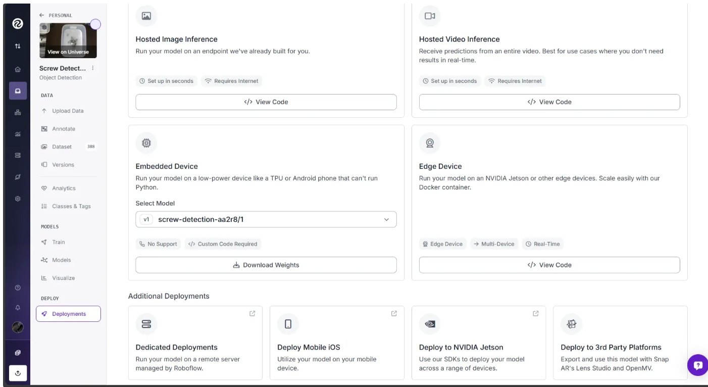
Task: Click the purple help chat bubble
Action: click(x=698, y=365)
